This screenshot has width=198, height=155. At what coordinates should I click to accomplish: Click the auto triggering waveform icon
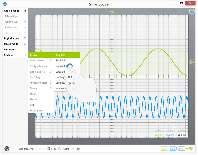coord(16,149)
